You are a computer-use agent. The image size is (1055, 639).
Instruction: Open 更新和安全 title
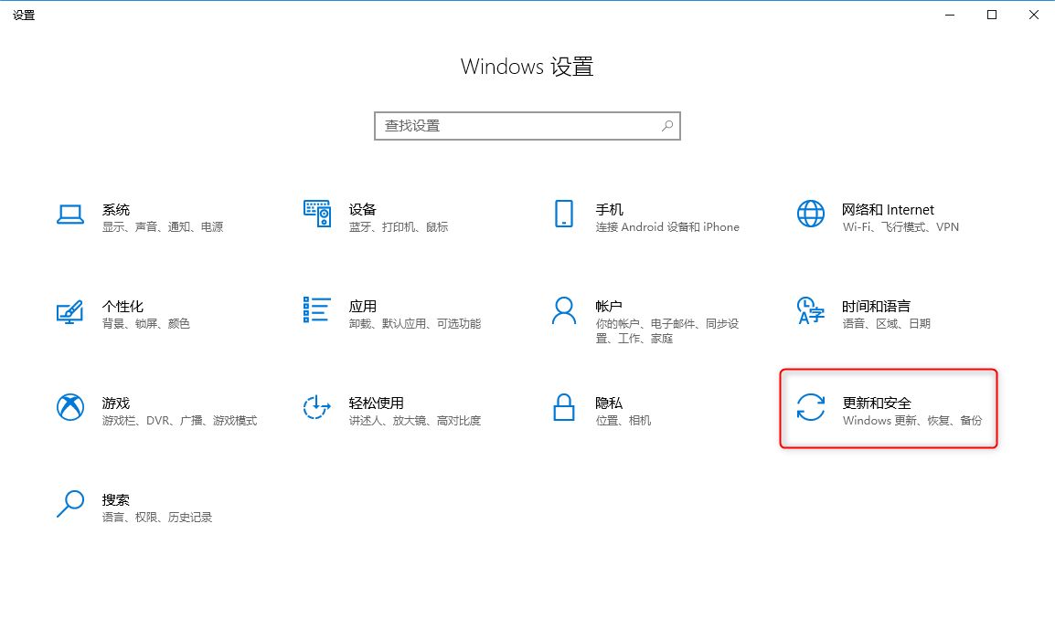pyautogui.click(x=877, y=403)
